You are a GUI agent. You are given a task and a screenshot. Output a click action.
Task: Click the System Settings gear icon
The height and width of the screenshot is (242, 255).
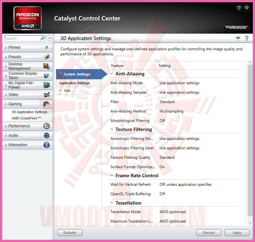point(60,74)
